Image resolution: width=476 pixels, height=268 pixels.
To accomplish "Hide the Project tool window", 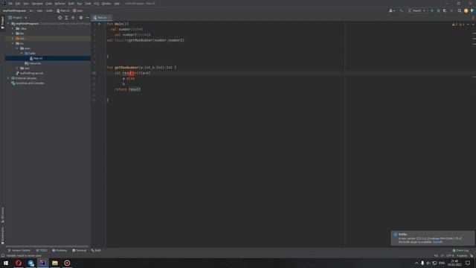I will (88, 18).
